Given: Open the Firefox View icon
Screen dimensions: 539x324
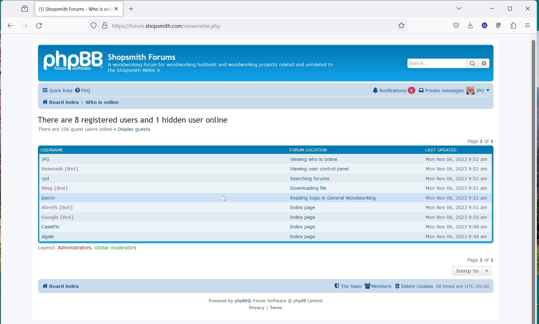Looking at the screenshot, I should tap(25, 9).
